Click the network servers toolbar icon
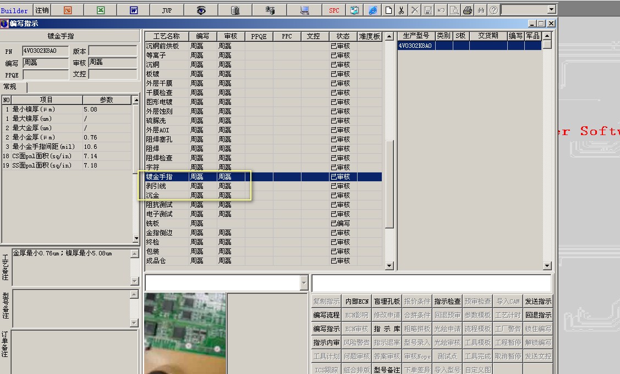 tap(270, 10)
